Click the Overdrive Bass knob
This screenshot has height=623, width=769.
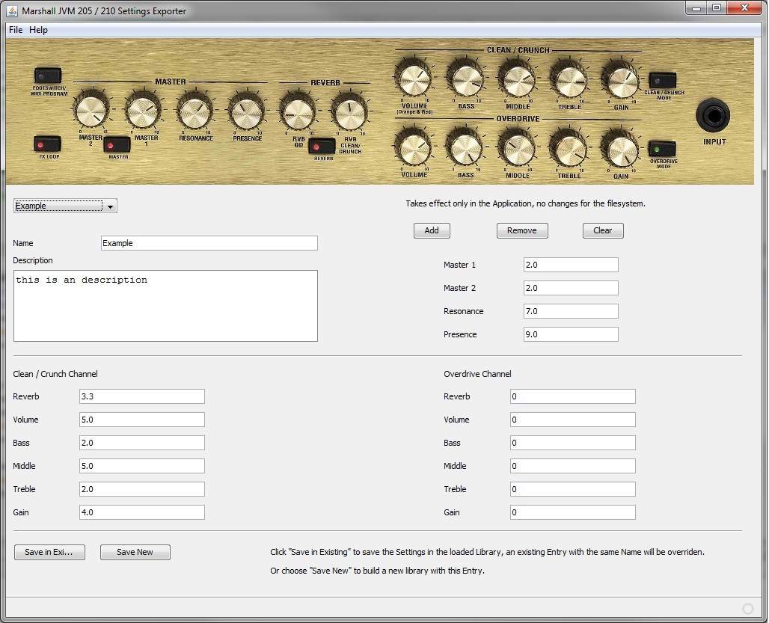[465, 149]
